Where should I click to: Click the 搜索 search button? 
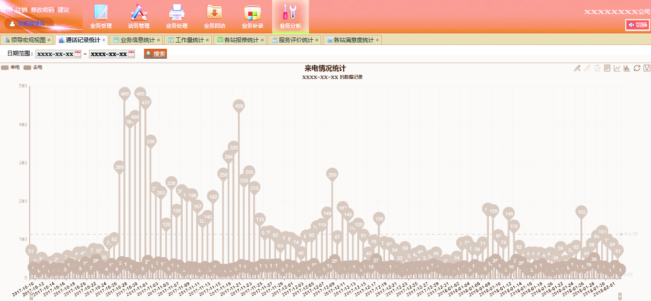155,54
